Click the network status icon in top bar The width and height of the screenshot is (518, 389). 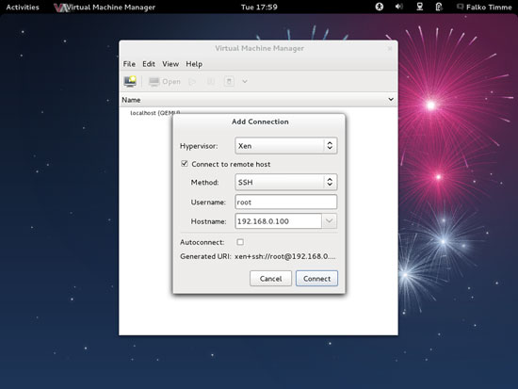pos(419,7)
